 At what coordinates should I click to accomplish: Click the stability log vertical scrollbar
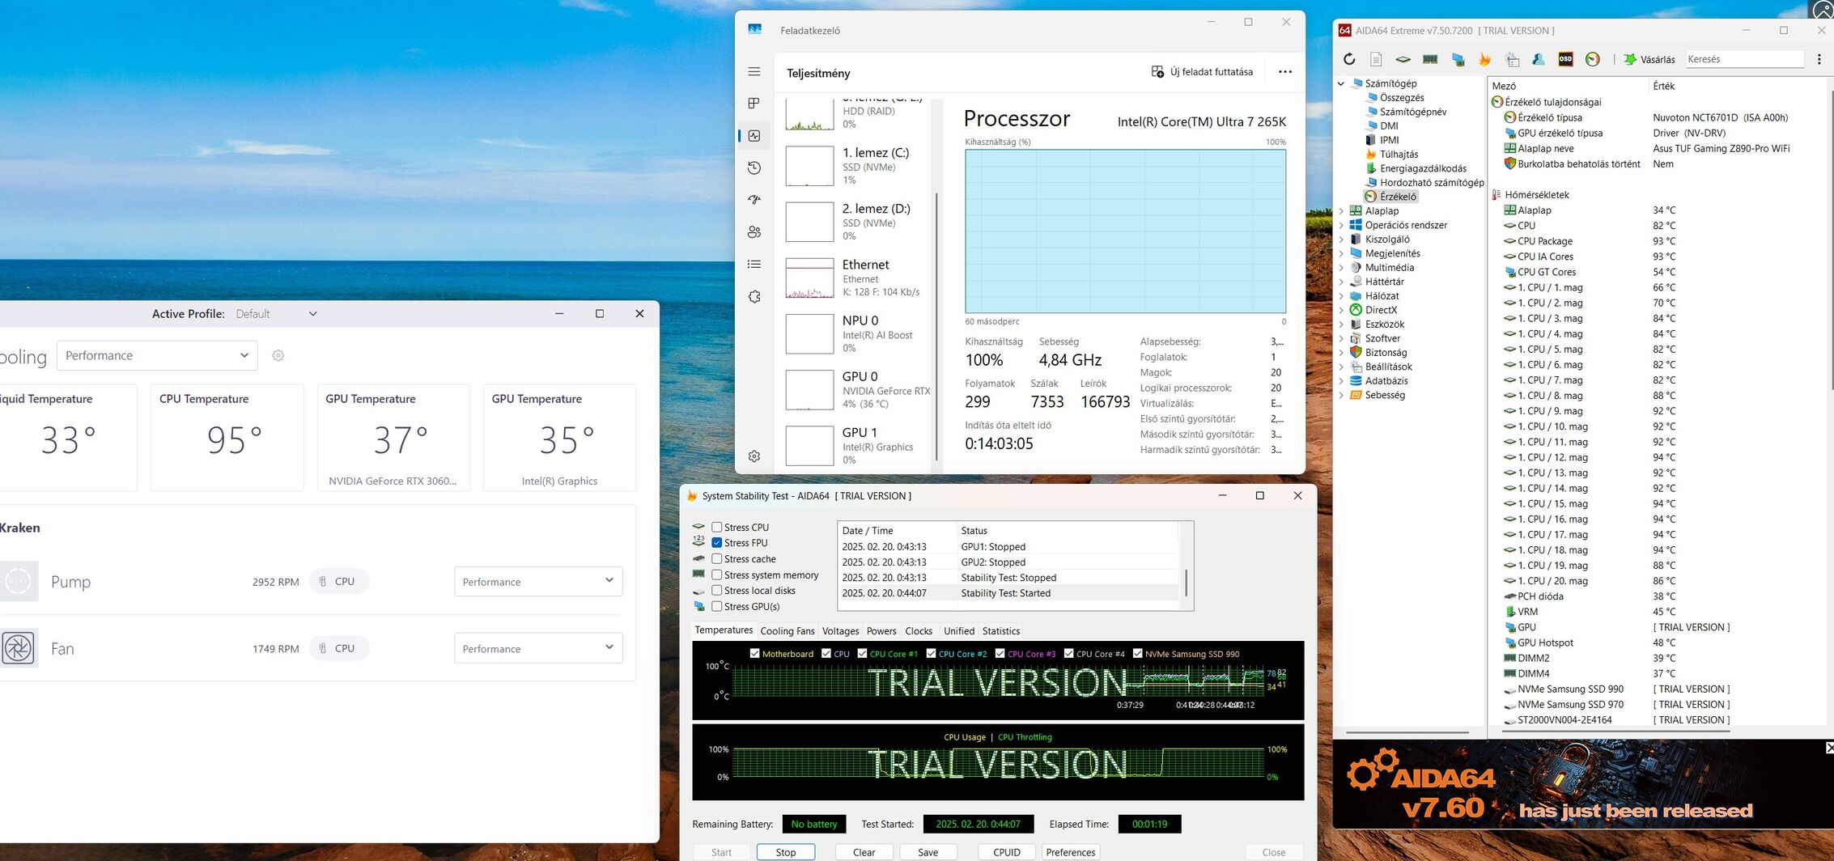1186,582
